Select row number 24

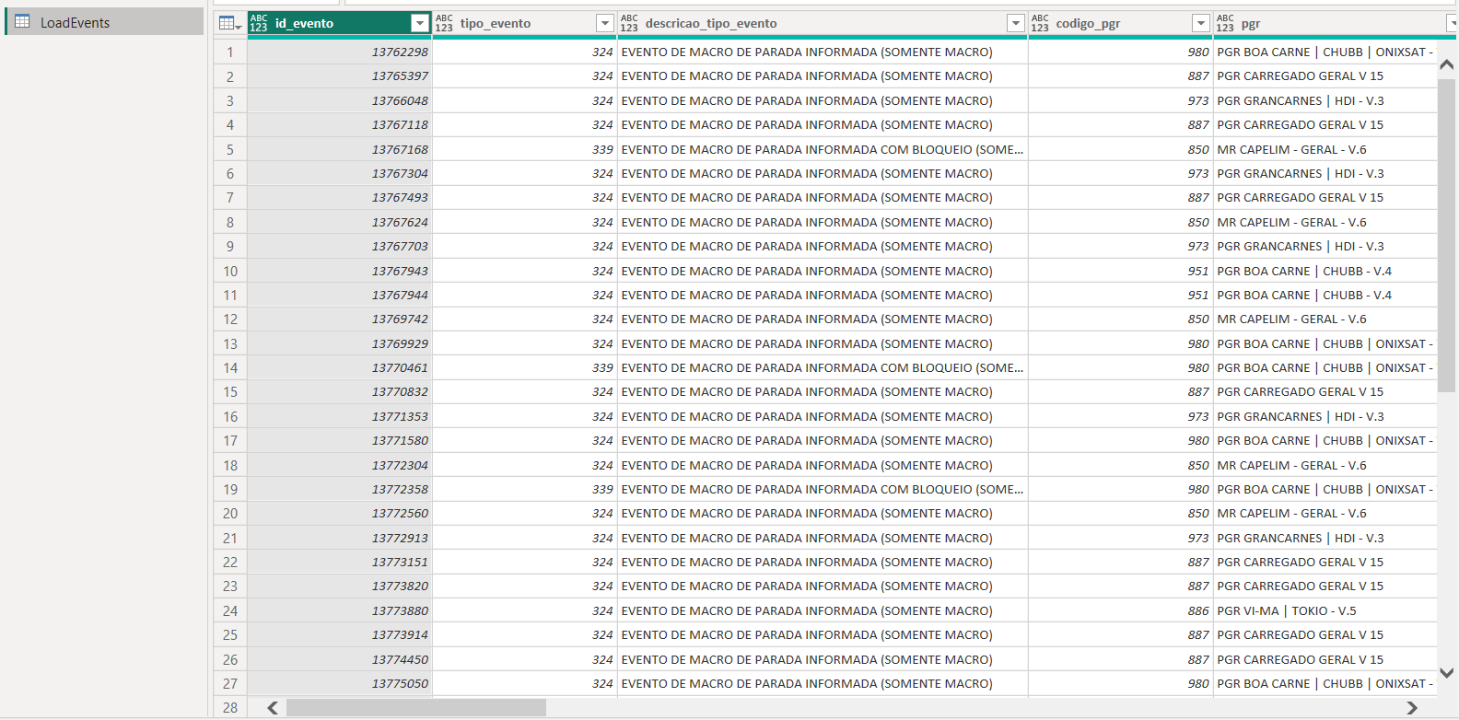pos(230,610)
